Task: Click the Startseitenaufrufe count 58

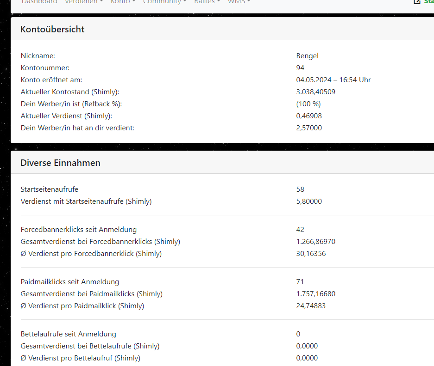Action: (300, 189)
